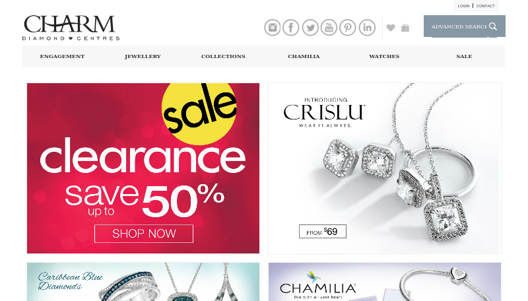Open the Watches menu

pos(384,56)
